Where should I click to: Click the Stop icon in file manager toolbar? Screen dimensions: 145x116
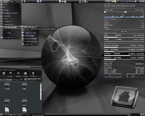(4, 73)
